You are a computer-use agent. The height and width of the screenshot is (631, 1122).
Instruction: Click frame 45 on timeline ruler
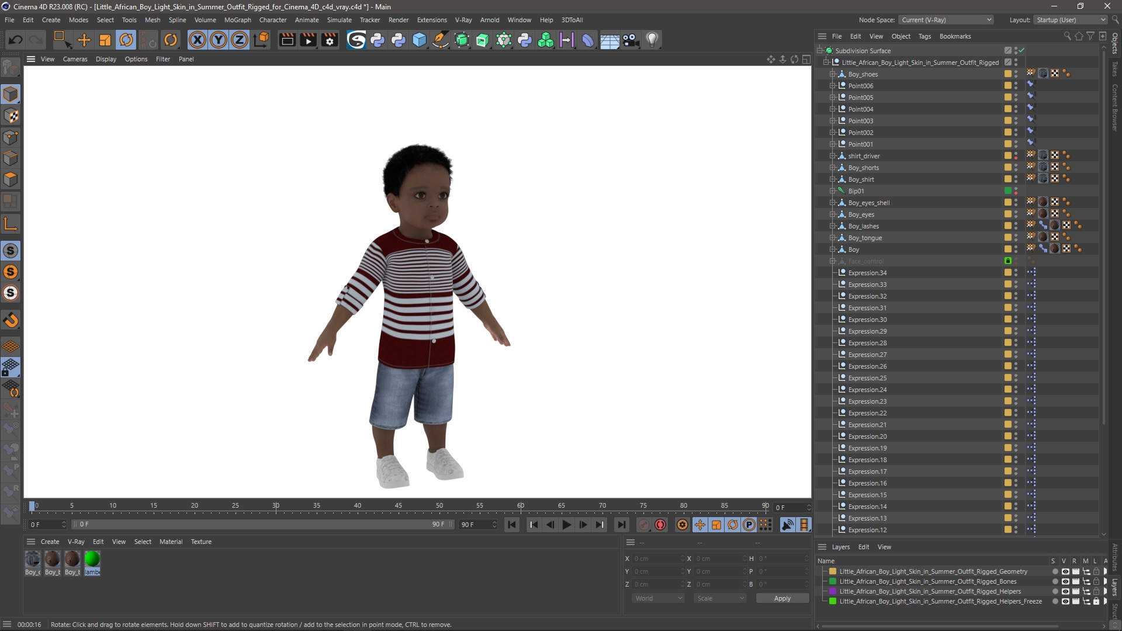pyautogui.click(x=398, y=505)
